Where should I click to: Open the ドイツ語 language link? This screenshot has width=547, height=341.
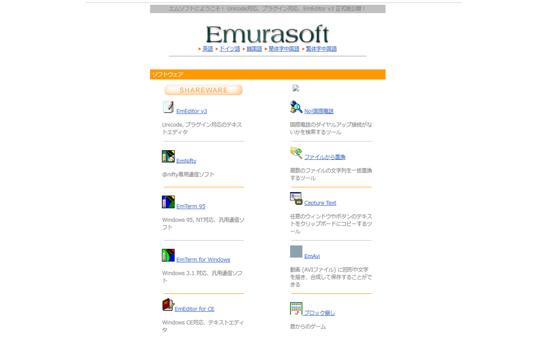click(230, 49)
